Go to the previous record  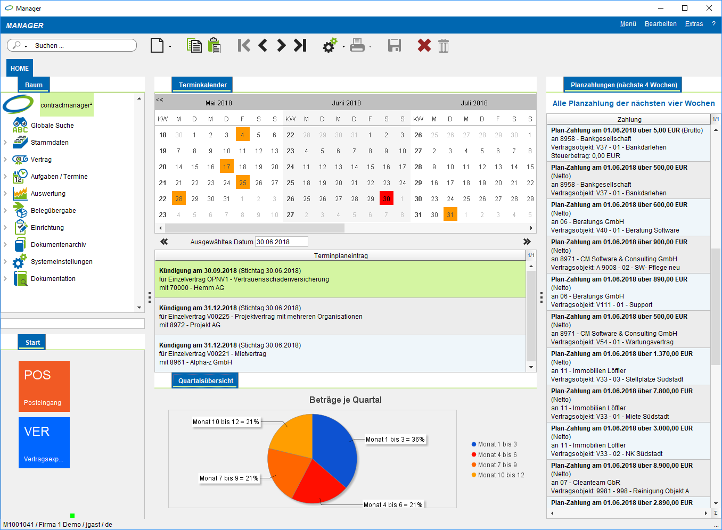(x=262, y=45)
